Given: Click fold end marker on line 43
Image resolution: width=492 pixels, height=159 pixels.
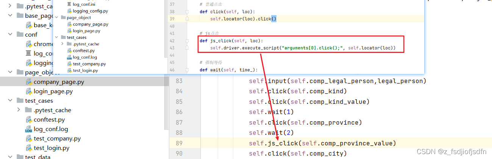Looking at the screenshot, I should [187, 48].
